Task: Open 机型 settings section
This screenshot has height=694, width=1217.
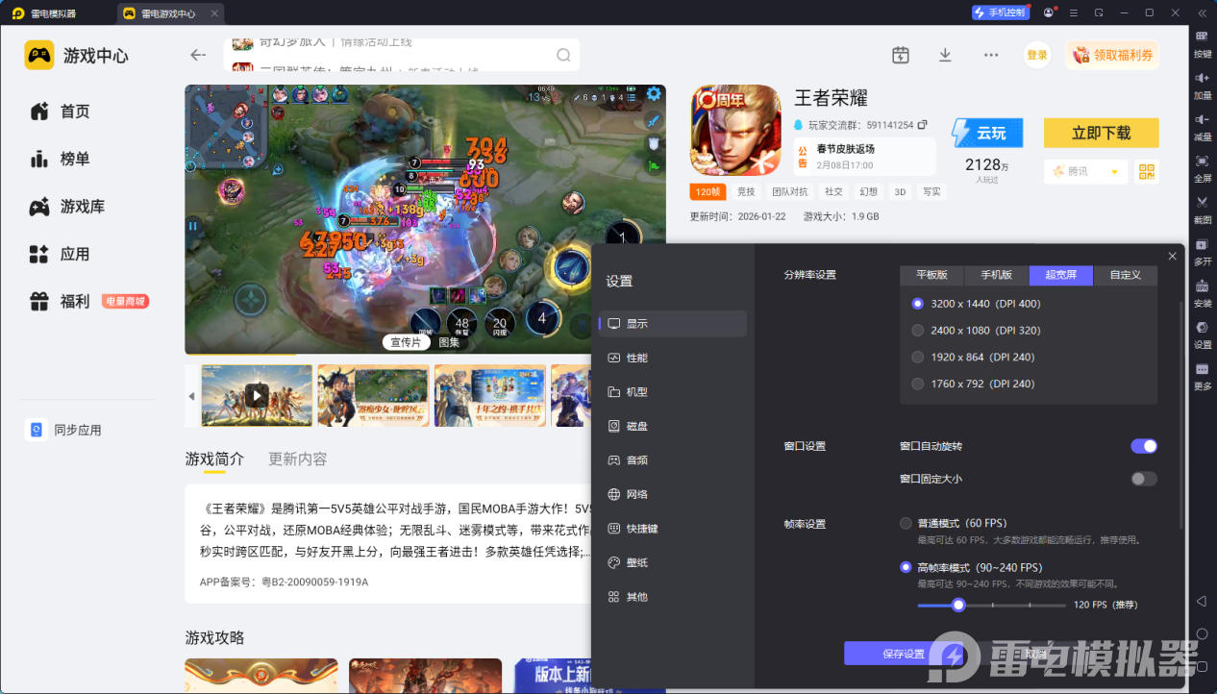Action: tap(672, 392)
